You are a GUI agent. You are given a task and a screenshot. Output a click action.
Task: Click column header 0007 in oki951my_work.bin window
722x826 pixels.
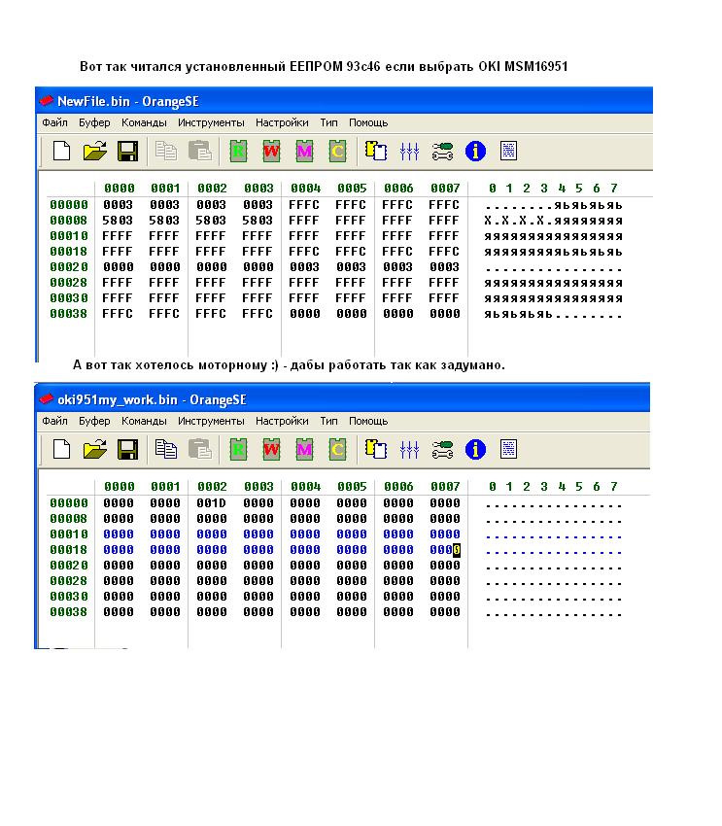(445, 486)
